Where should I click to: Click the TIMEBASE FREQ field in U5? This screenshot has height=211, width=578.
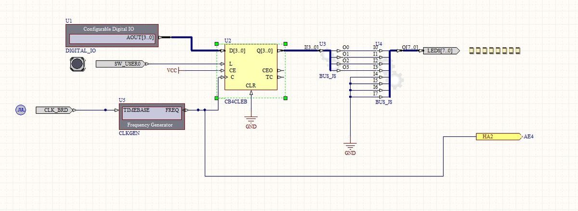coord(151,110)
